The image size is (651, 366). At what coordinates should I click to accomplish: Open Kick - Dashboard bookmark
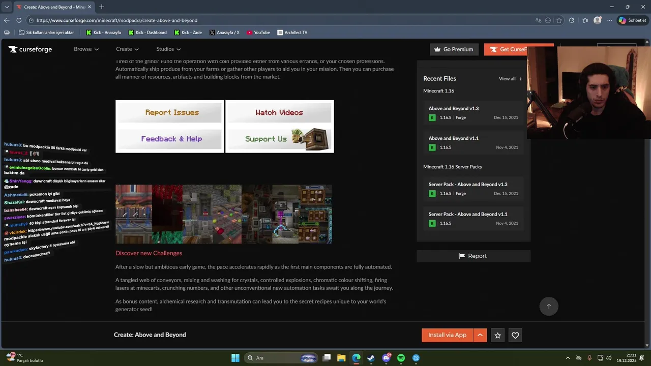click(148, 33)
